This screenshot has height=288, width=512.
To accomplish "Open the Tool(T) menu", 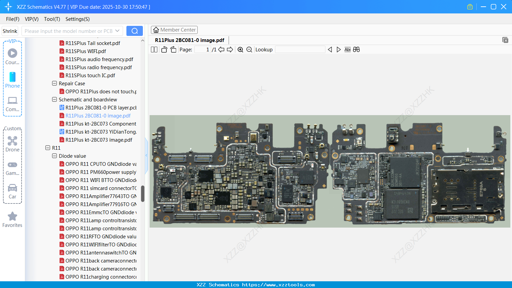I will (52, 19).
